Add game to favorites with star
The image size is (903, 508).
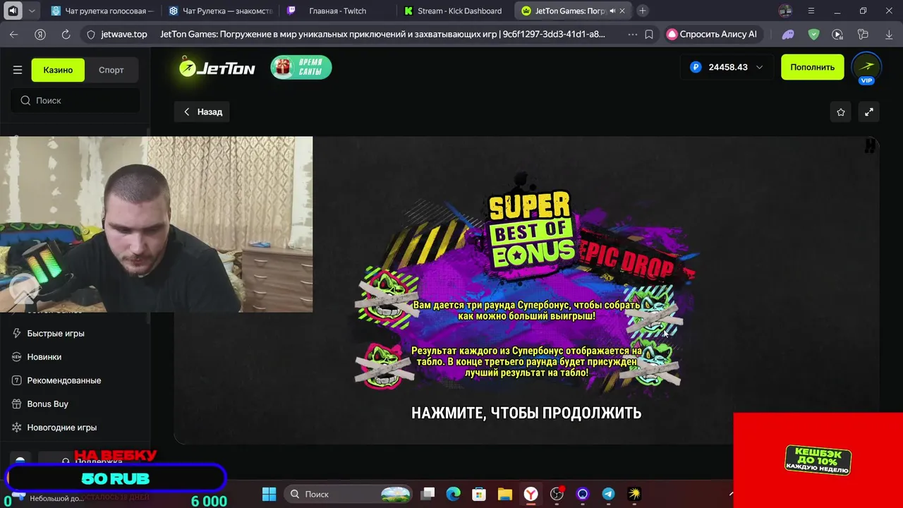click(x=841, y=112)
